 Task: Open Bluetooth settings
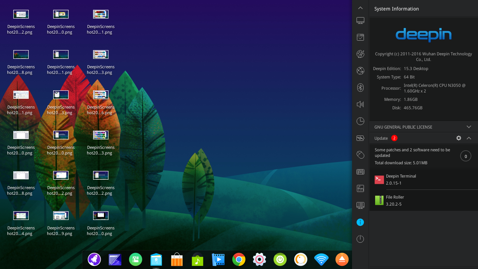(x=360, y=88)
